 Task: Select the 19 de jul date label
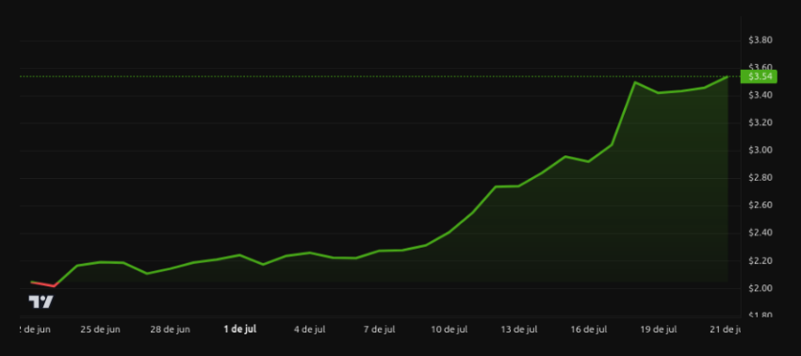659,330
